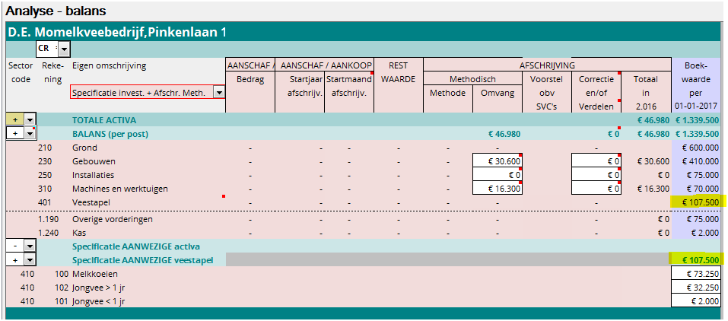This screenshot has height=321, width=728.
Task: Open the Specificatie AANWEZIGE veestapel row dropdown
Action: point(30,260)
